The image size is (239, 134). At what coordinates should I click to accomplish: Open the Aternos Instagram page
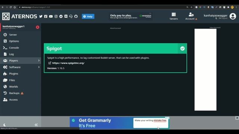56,16
